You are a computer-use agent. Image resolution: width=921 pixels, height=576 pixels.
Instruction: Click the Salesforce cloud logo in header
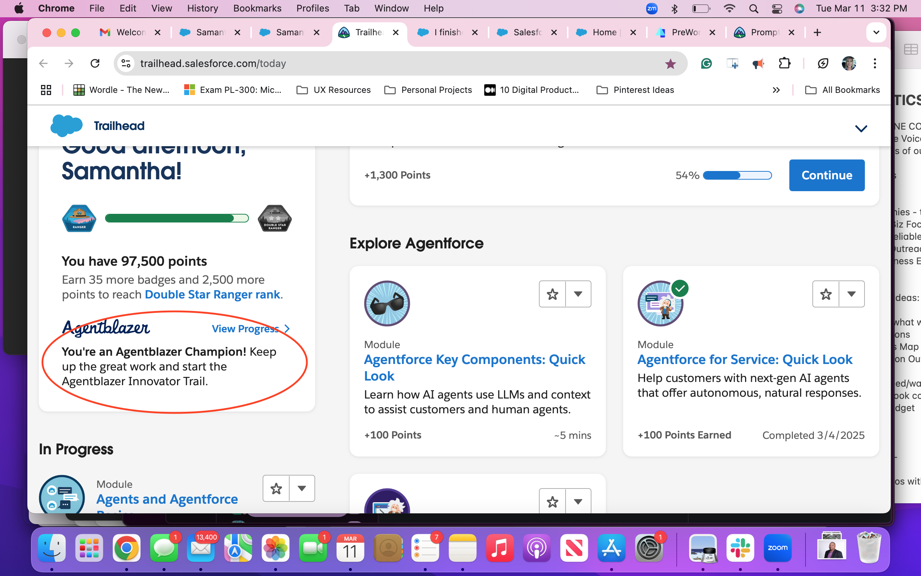(66, 126)
